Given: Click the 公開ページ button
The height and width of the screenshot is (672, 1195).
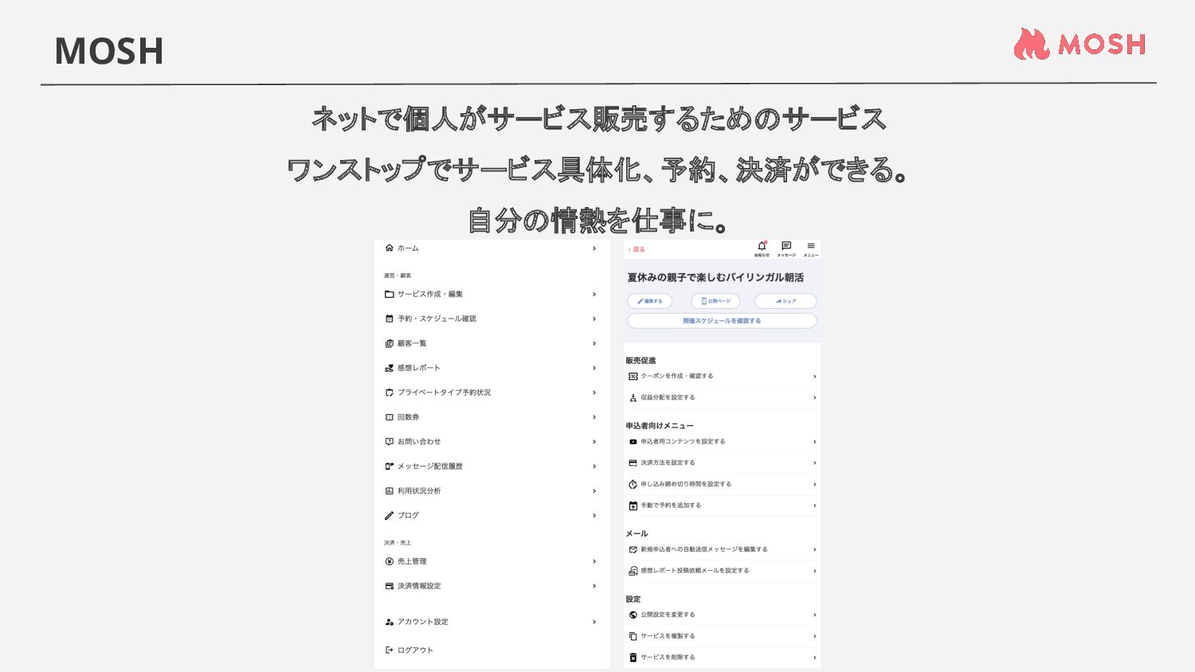Looking at the screenshot, I should 715,301.
